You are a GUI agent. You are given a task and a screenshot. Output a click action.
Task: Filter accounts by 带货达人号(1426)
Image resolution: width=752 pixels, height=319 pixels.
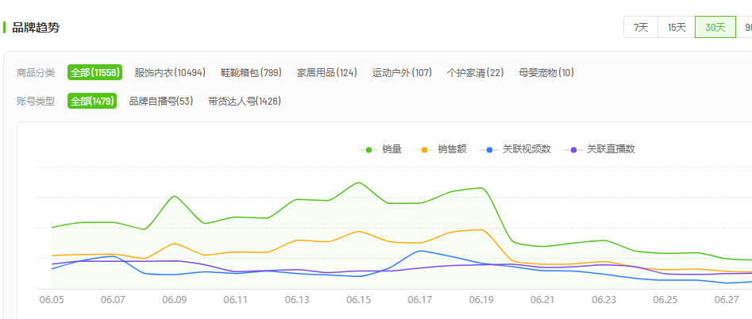(245, 102)
